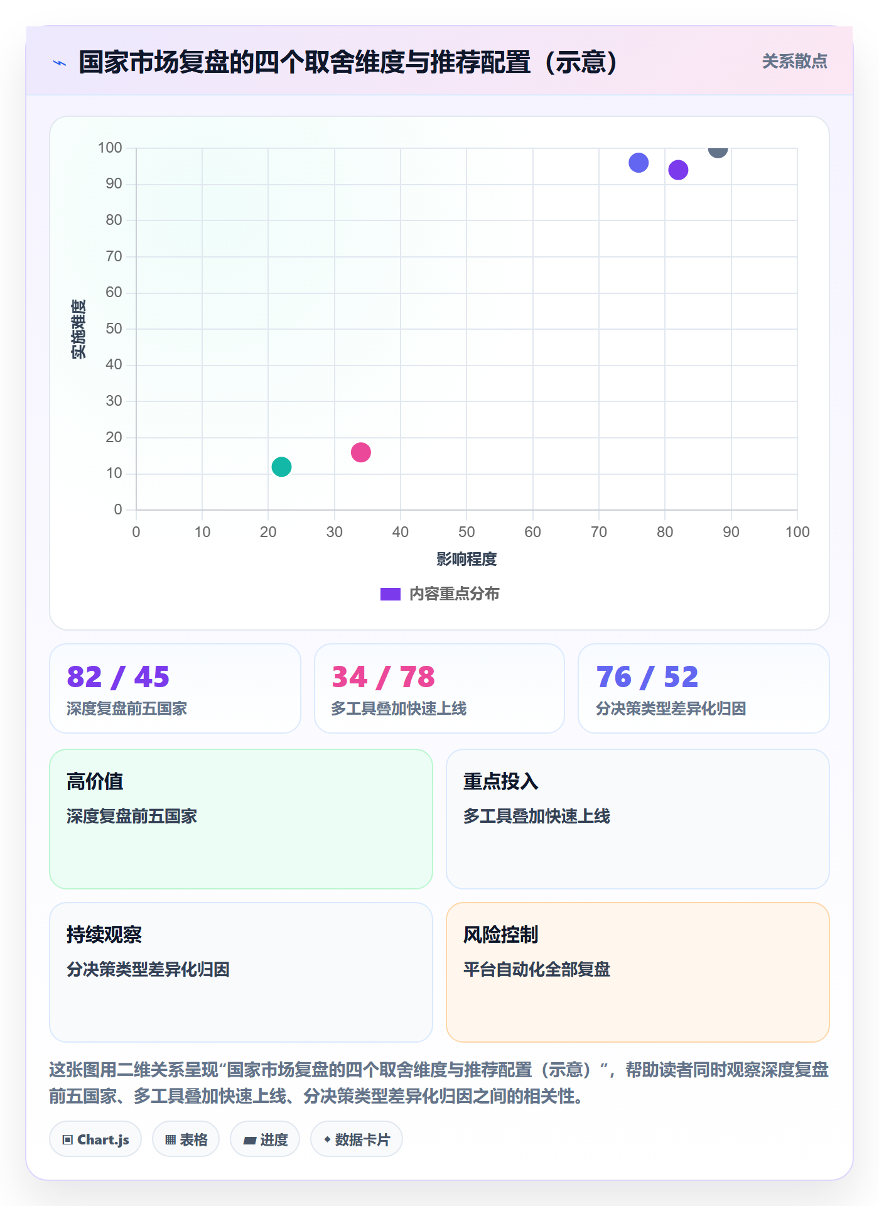Click the Chart.js tag icon
The image size is (879, 1206).
click(x=68, y=1139)
